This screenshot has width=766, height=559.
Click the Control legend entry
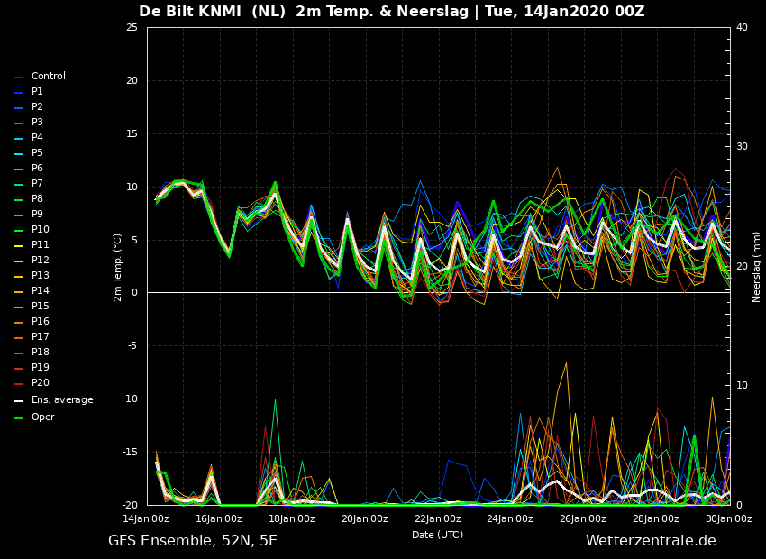coord(48,77)
